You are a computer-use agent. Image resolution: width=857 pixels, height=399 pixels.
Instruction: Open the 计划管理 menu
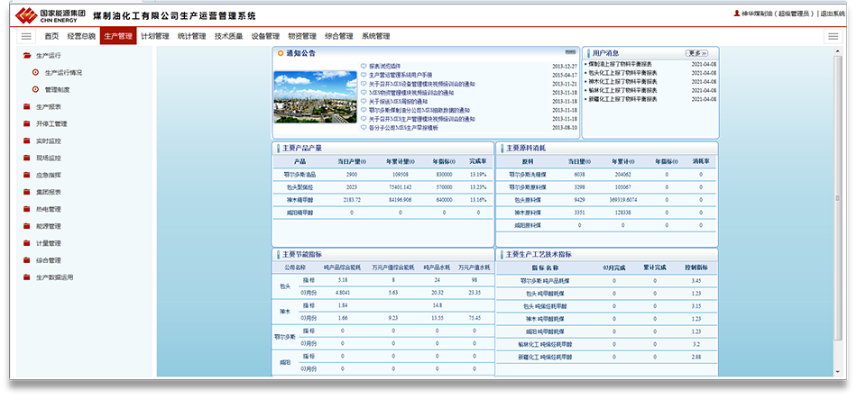point(154,37)
